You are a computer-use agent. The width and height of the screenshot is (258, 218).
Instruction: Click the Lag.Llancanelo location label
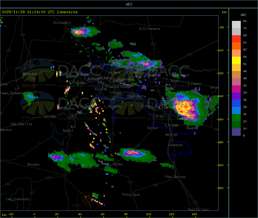pyautogui.click(x=18, y=199)
